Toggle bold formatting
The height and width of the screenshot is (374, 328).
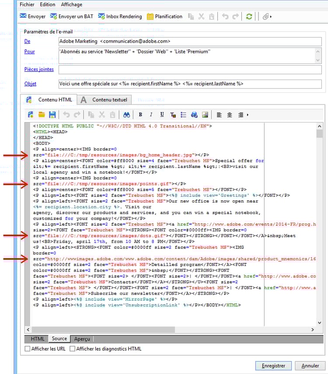coord(140,115)
